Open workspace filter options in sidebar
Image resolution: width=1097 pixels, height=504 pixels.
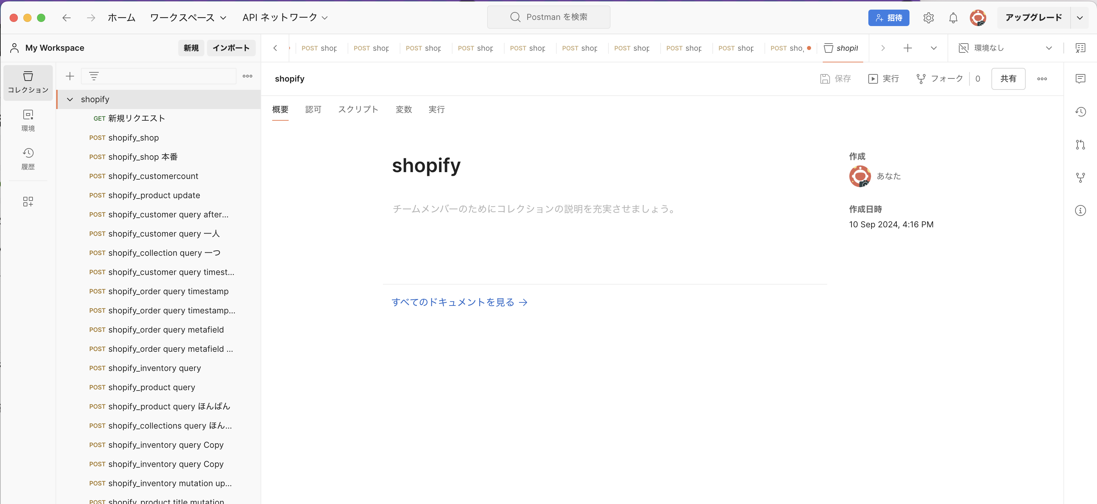tap(94, 76)
